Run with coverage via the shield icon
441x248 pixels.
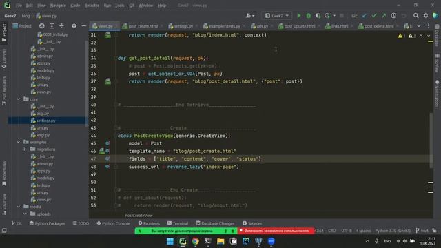(318, 16)
